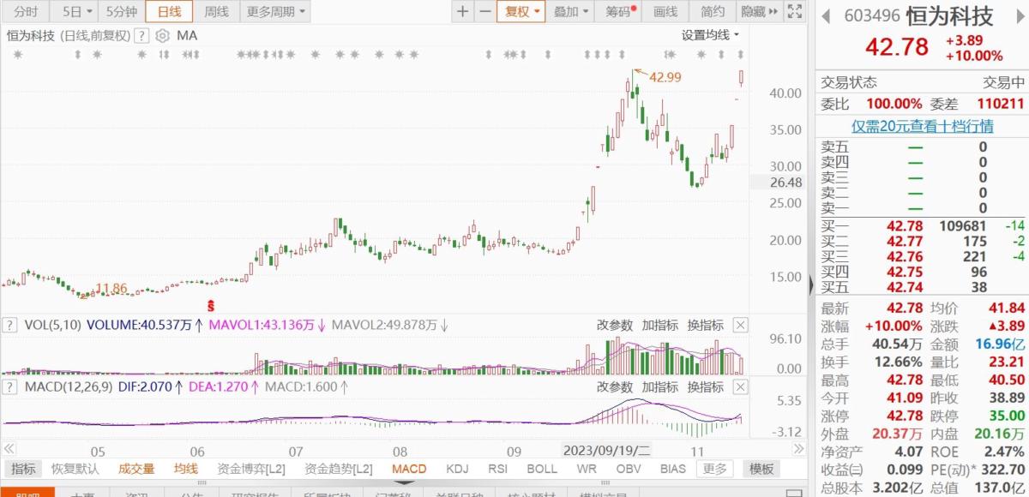This screenshot has height=497, width=1029.
Task: Jump chart to earliest date arrows
Action: (10, 449)
